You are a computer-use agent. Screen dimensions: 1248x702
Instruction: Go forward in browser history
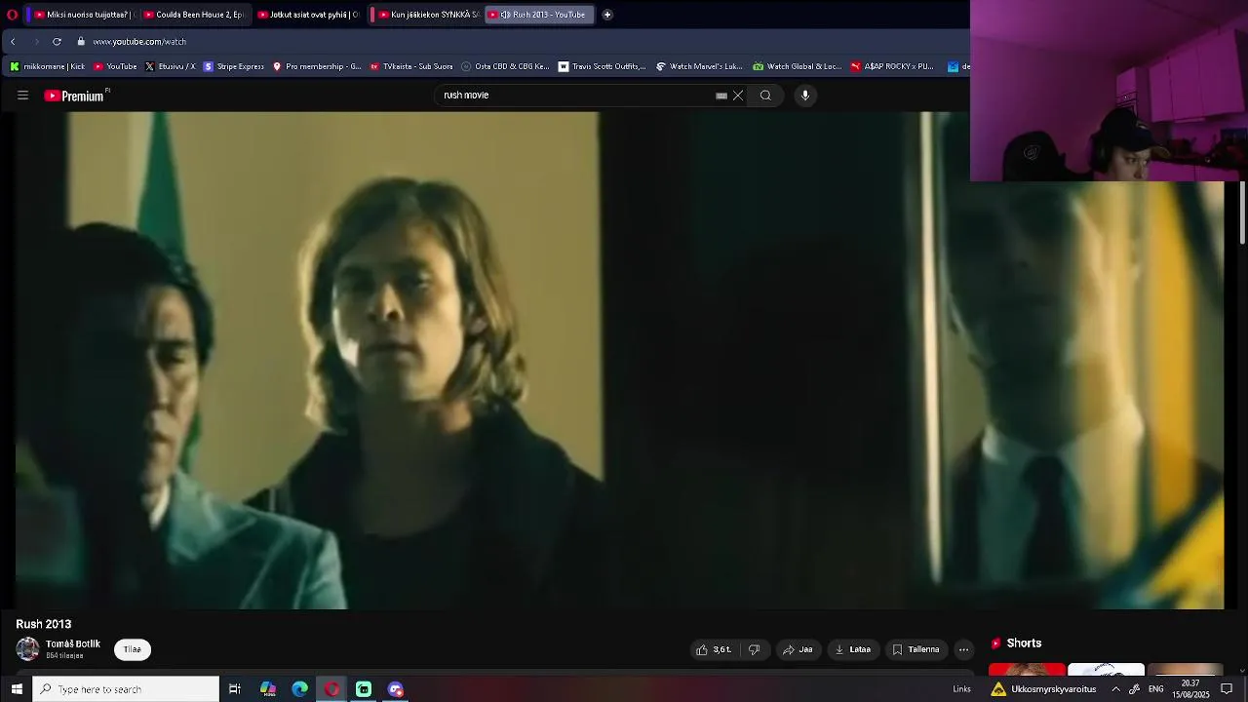click(x=36, y=42)
